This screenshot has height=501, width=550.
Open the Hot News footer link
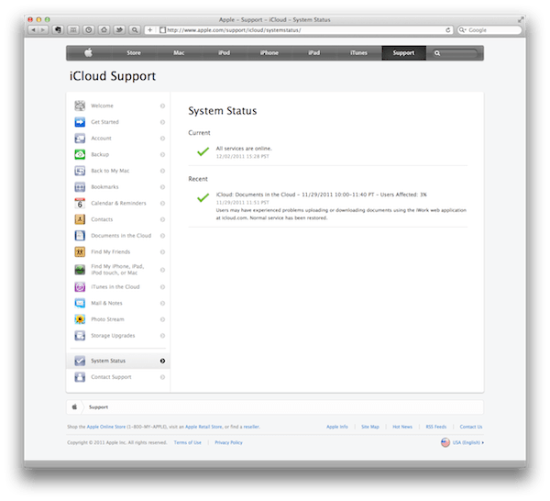(402, 427)
